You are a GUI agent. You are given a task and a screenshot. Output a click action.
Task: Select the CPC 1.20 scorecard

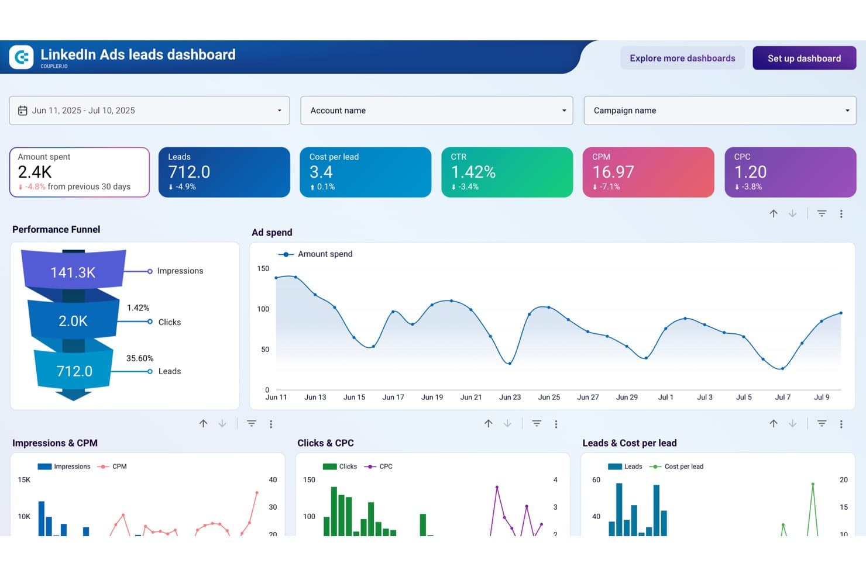pyautogui.click(x=791, y=172)
